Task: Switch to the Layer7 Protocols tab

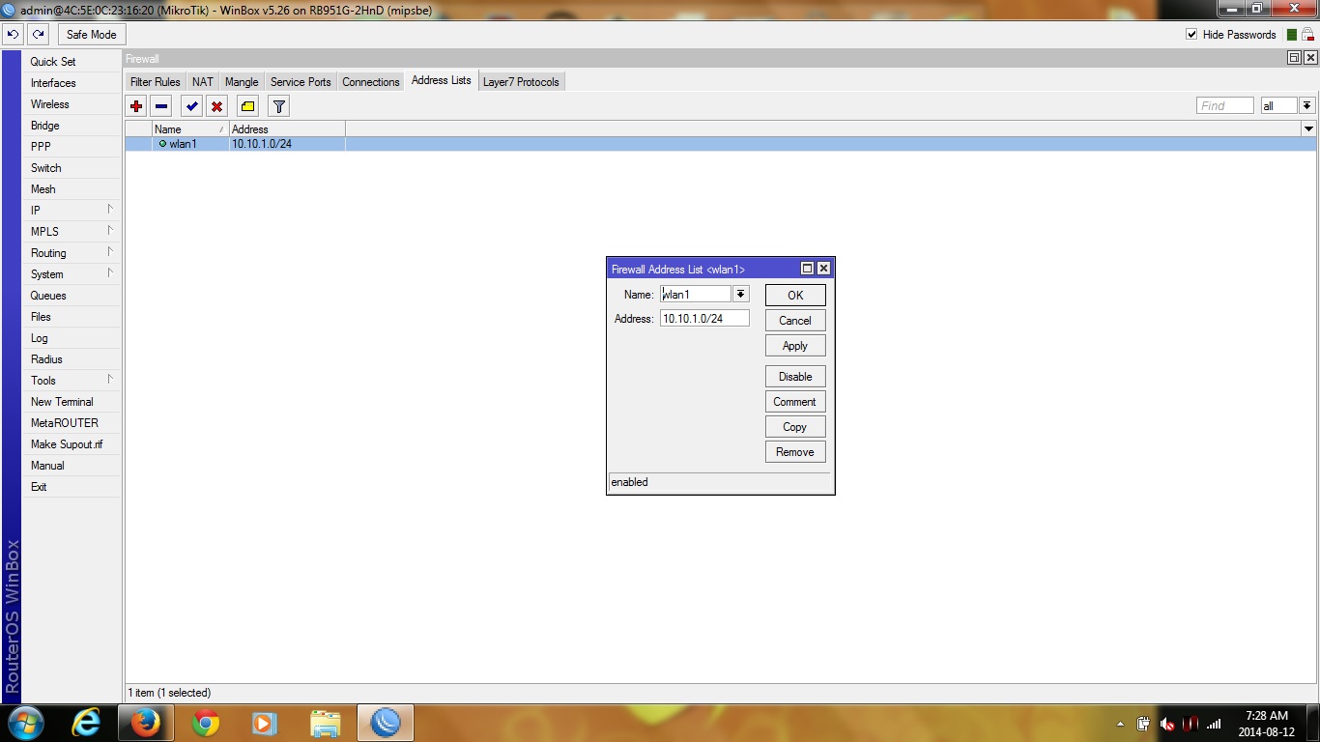Action: coord(521,81)
